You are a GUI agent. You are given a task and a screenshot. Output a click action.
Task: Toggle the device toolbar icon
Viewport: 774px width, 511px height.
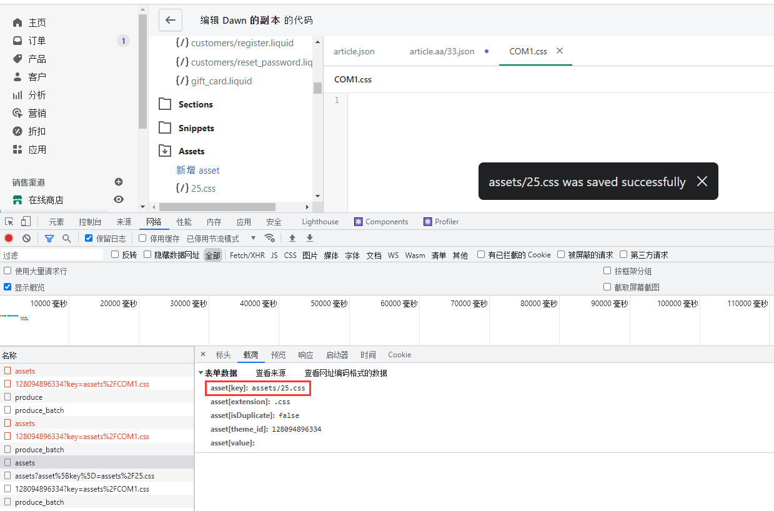point(26,222)
